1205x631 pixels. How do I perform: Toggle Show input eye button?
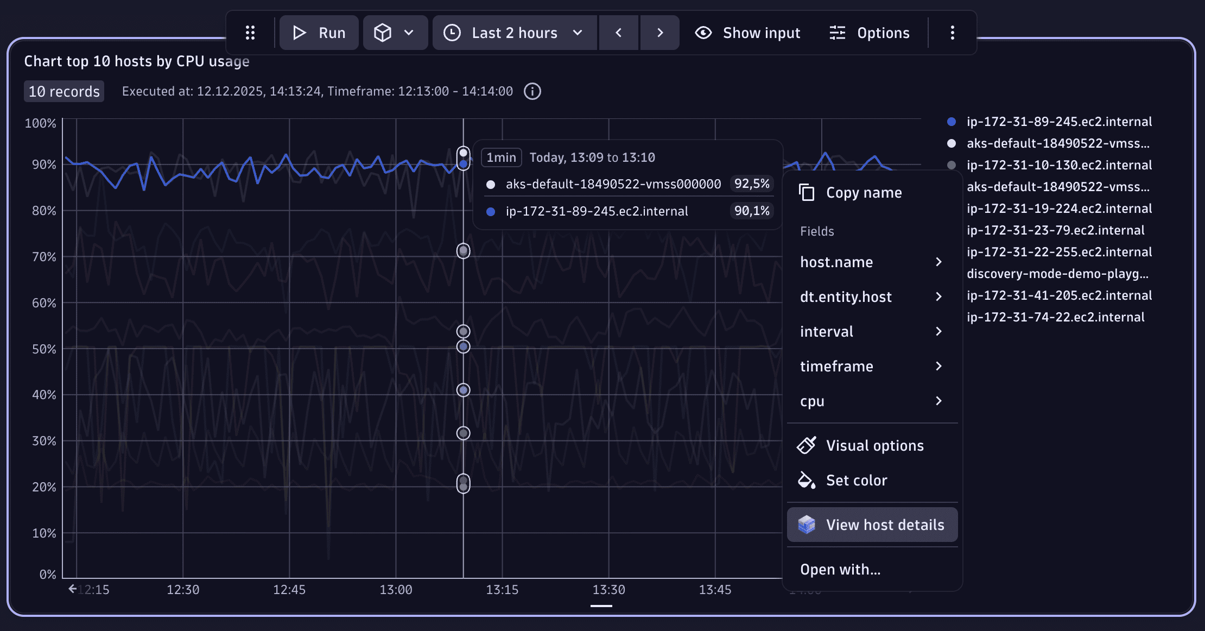coord(747,33)
